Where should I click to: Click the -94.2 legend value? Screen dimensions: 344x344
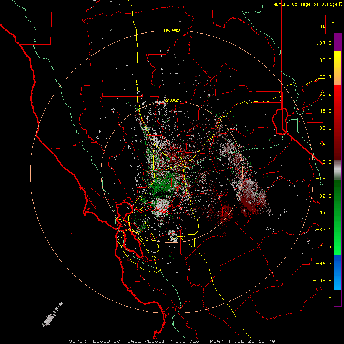click(x=324, y=263)
